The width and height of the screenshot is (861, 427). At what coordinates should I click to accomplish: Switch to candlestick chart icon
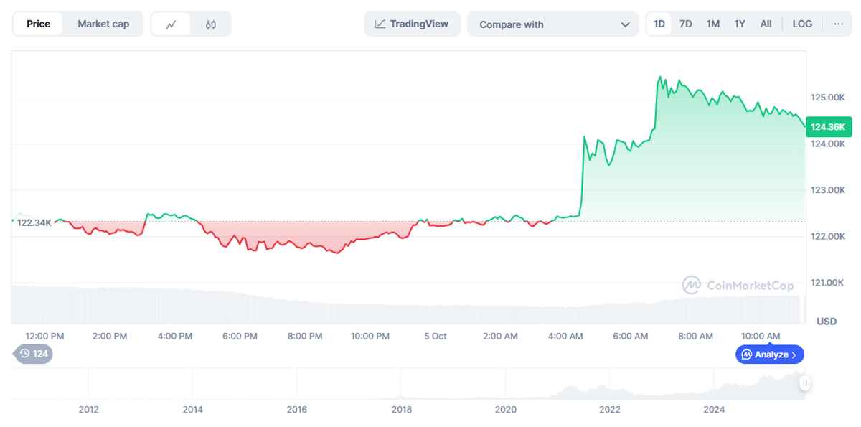tap(210, 24)
